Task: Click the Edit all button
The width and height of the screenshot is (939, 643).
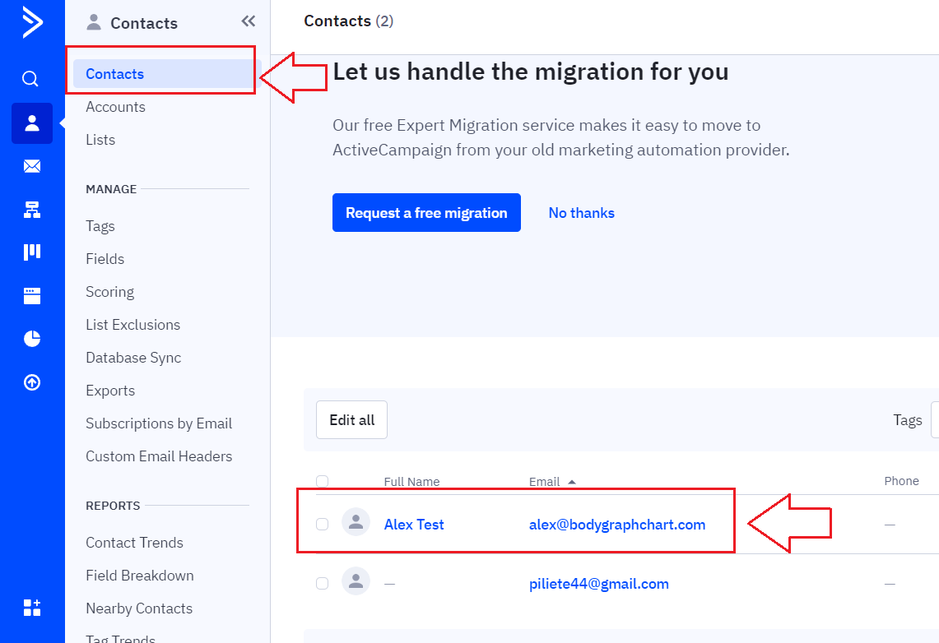Action: 351,420
